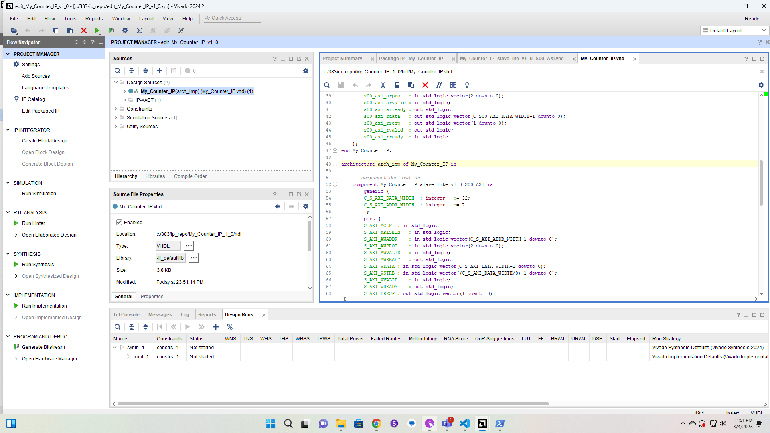The width and height of the screenshot is (770, 433).
Task: Toggle comment lines icon in editor toolbar
Action: point(439,85)
